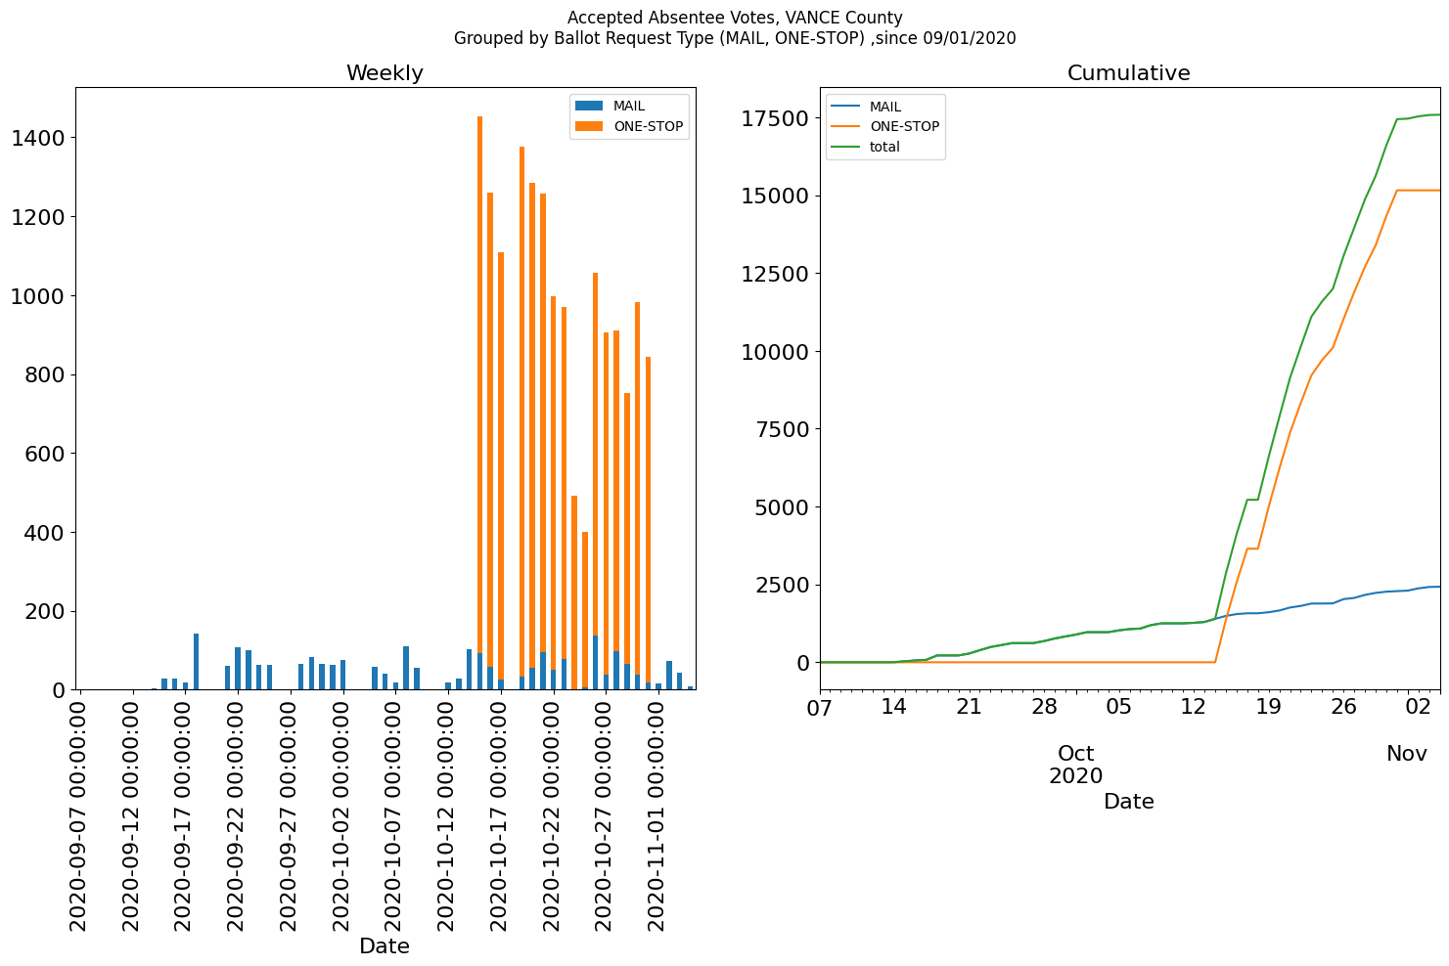Select the total label in Cumulative legend
The width and height of the screenshot is (1449, 966).
pyautogui.click(x=884, y=147)
